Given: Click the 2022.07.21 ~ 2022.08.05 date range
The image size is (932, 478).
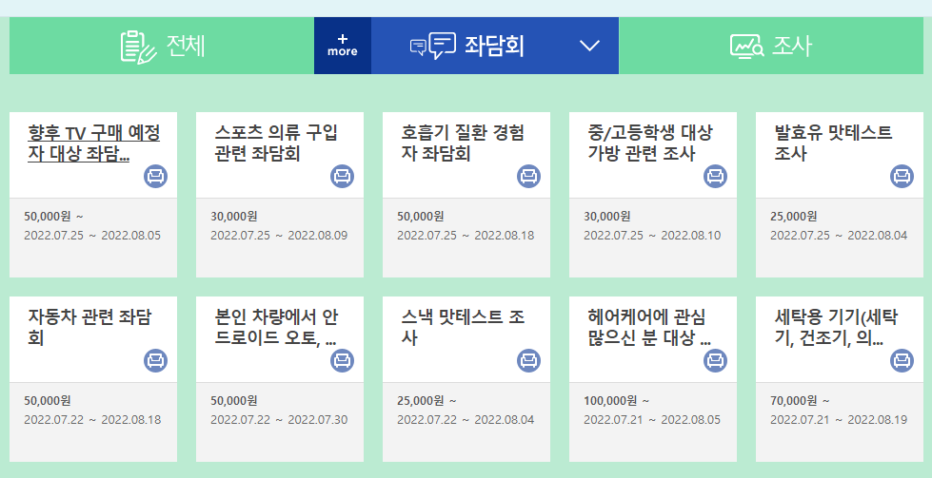Looking at the screenshot, I should 652,420.
